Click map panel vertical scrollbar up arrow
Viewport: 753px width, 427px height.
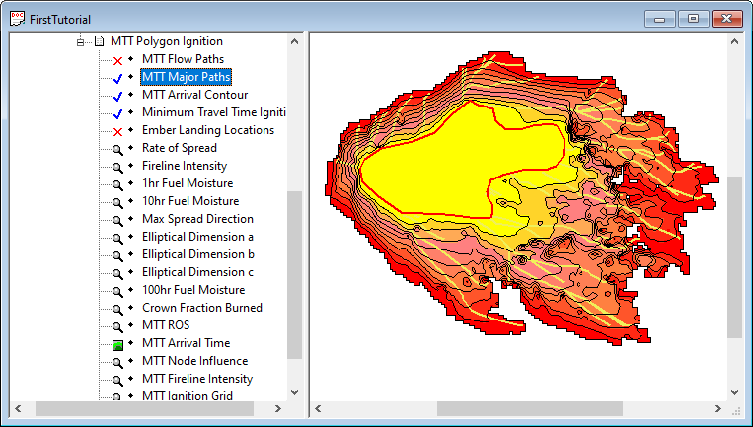(x=734, y=41)
